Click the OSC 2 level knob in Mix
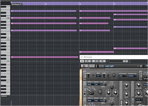Screen dimensions: 148x106 coord(126,94)
